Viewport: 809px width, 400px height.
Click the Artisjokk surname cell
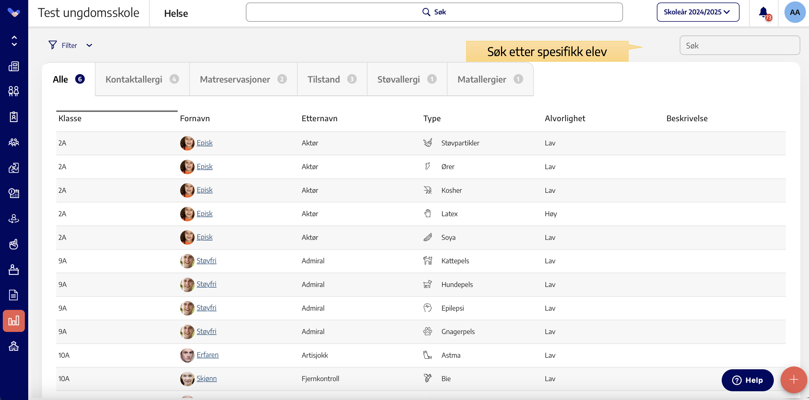pyautogui.click(x=315, y=355)
